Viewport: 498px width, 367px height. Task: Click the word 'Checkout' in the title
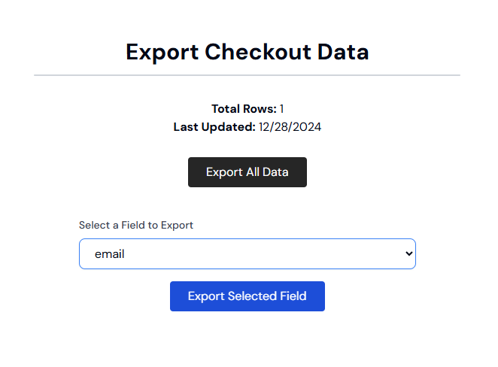tap(258, 52)
